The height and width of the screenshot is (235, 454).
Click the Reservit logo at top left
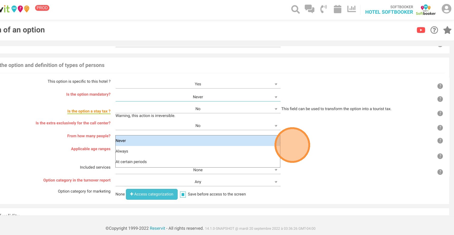click(15, 9)
